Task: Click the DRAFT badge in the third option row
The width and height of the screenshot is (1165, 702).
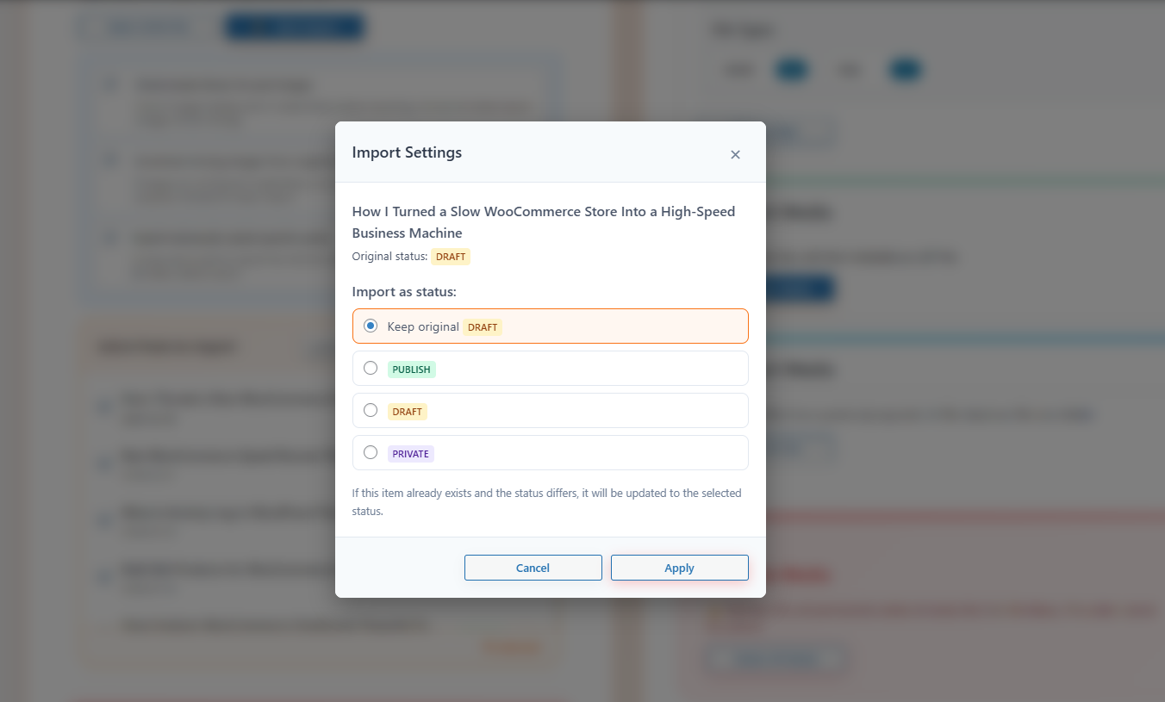Action: [x=407, y=412]
